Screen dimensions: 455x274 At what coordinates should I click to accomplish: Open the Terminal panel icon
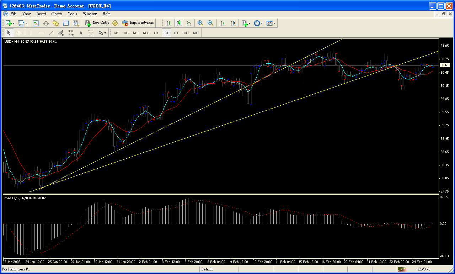point(66,23)
